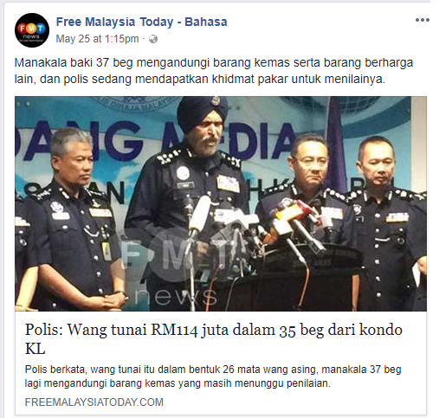Viewport: 439px width, 418px height.
Task: Visit the Free Malaysia Today - Bahasa page name
Action: point(141,22)
